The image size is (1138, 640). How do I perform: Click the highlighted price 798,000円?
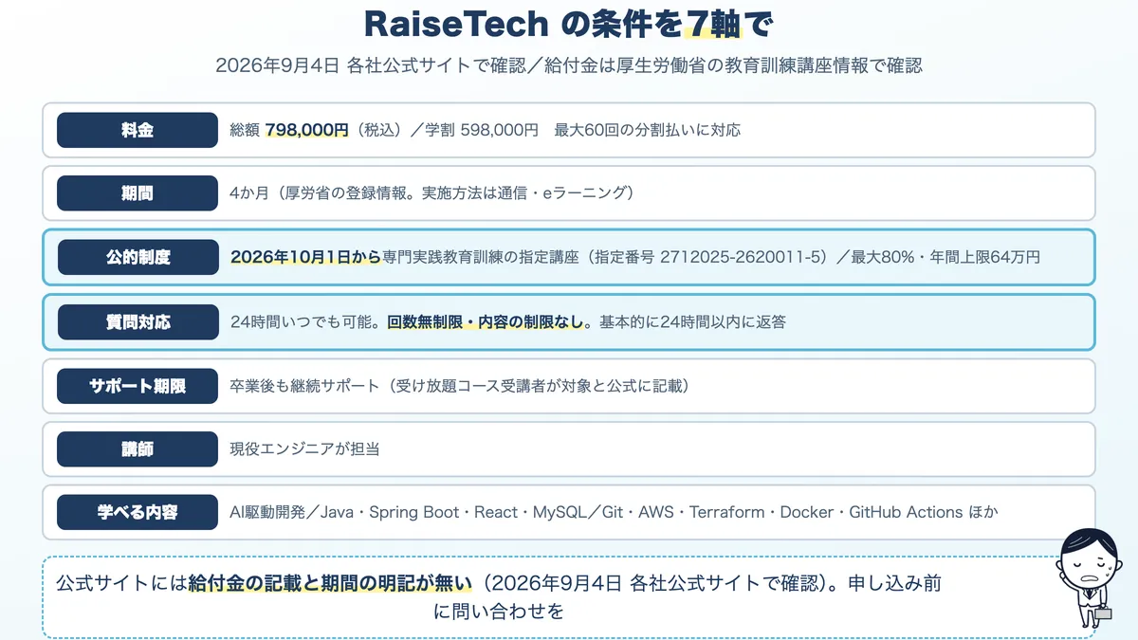(307, 130)
